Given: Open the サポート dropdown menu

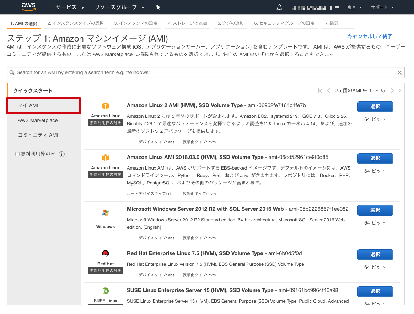Looking at the screenshot, I should 382,7.
